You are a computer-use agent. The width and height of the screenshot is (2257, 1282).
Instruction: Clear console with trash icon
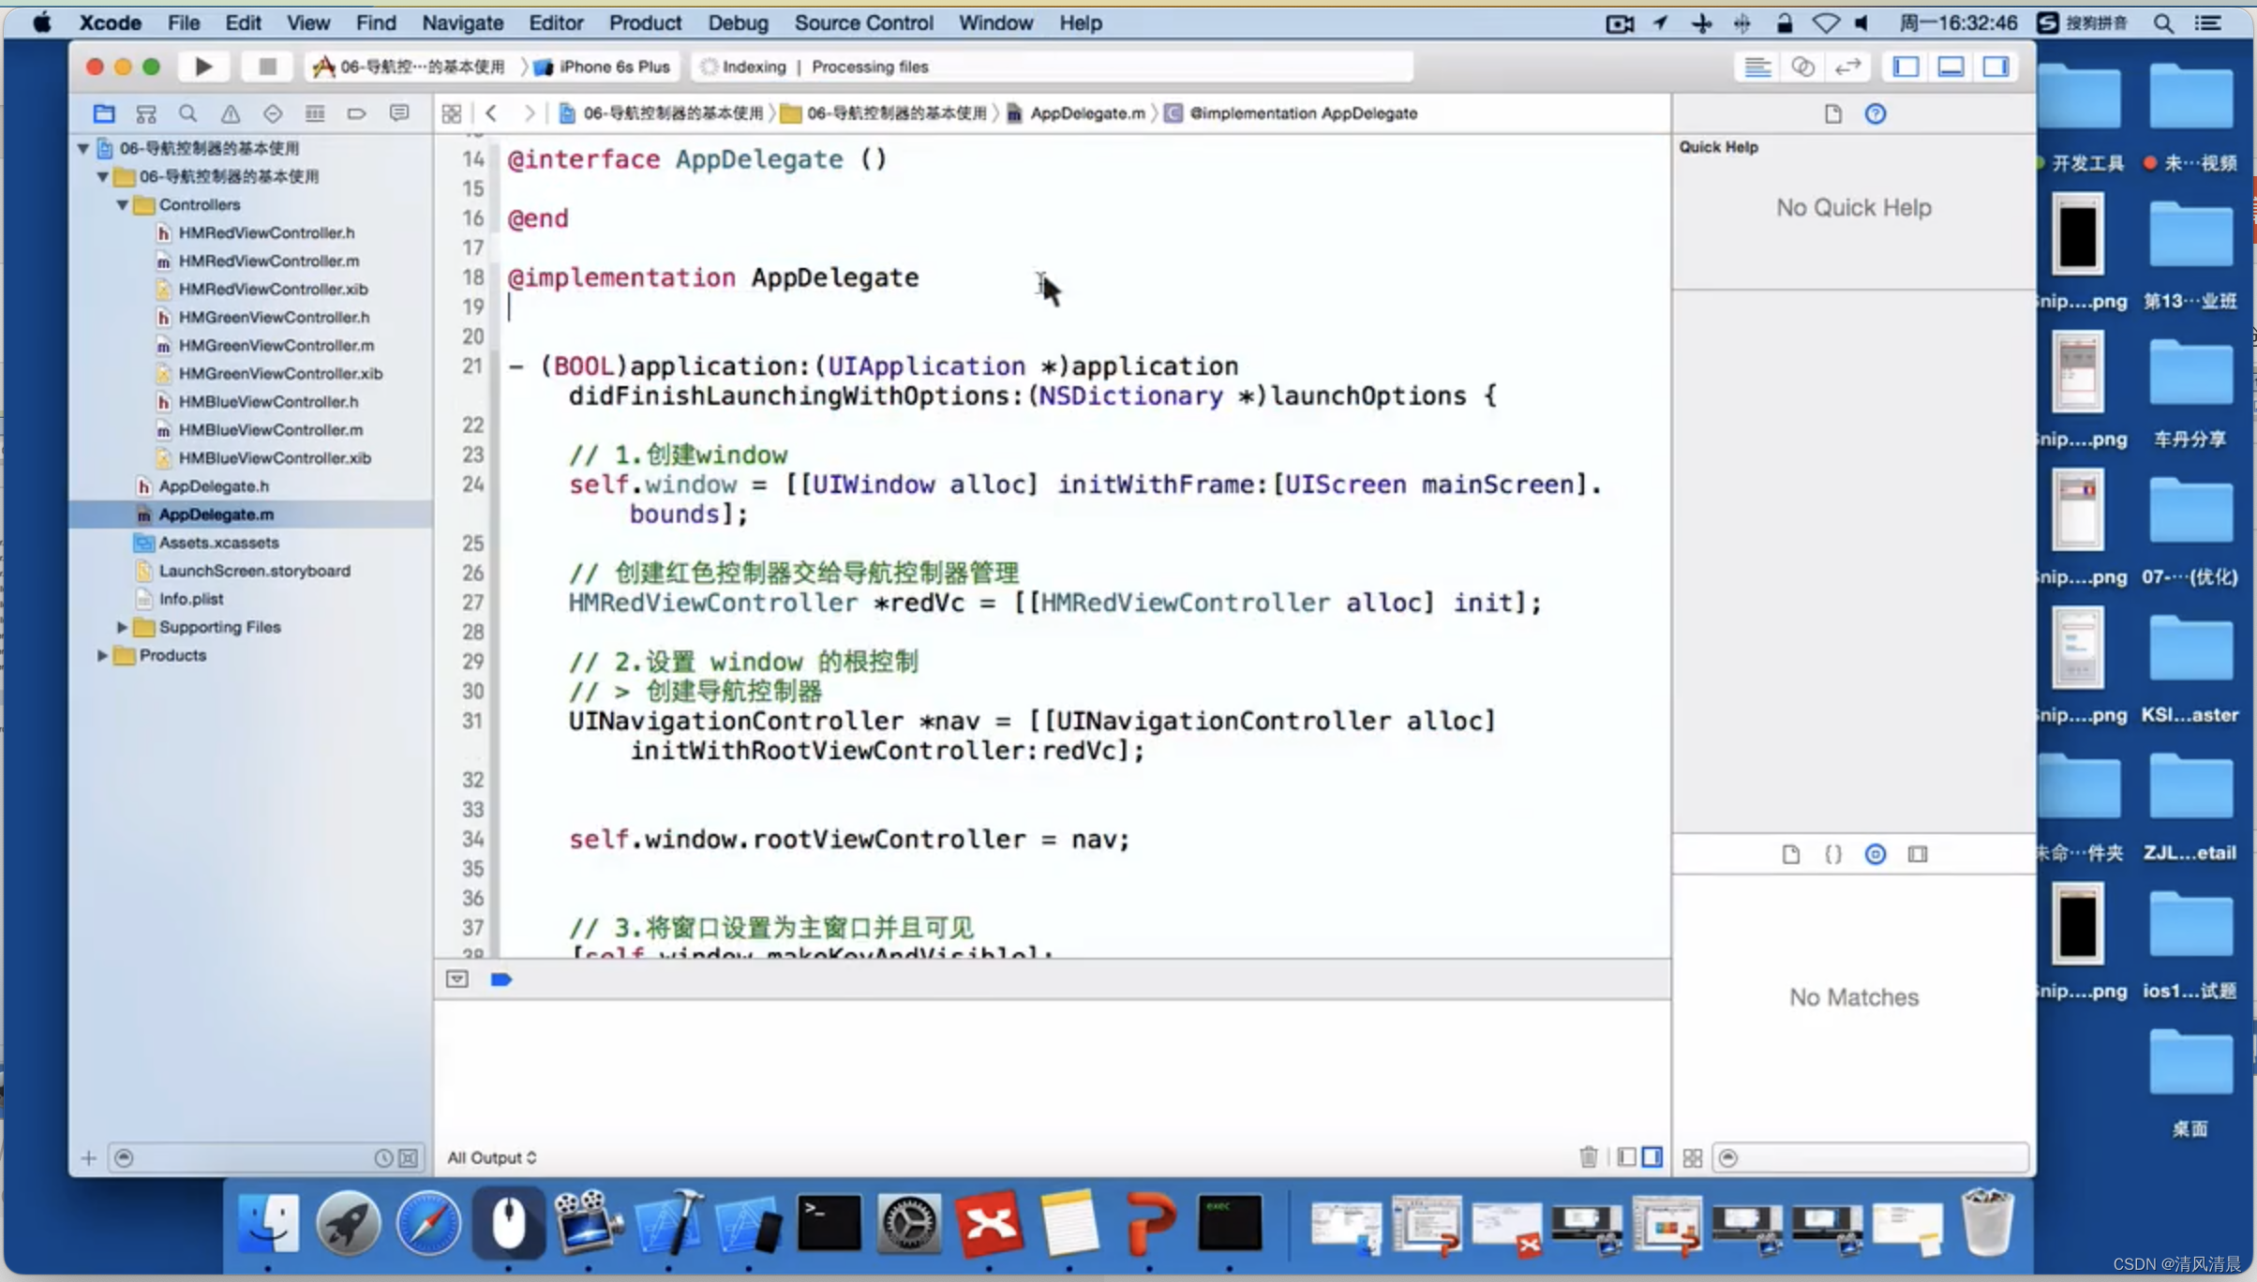pyautogui.click(x=1588, y=1157)
